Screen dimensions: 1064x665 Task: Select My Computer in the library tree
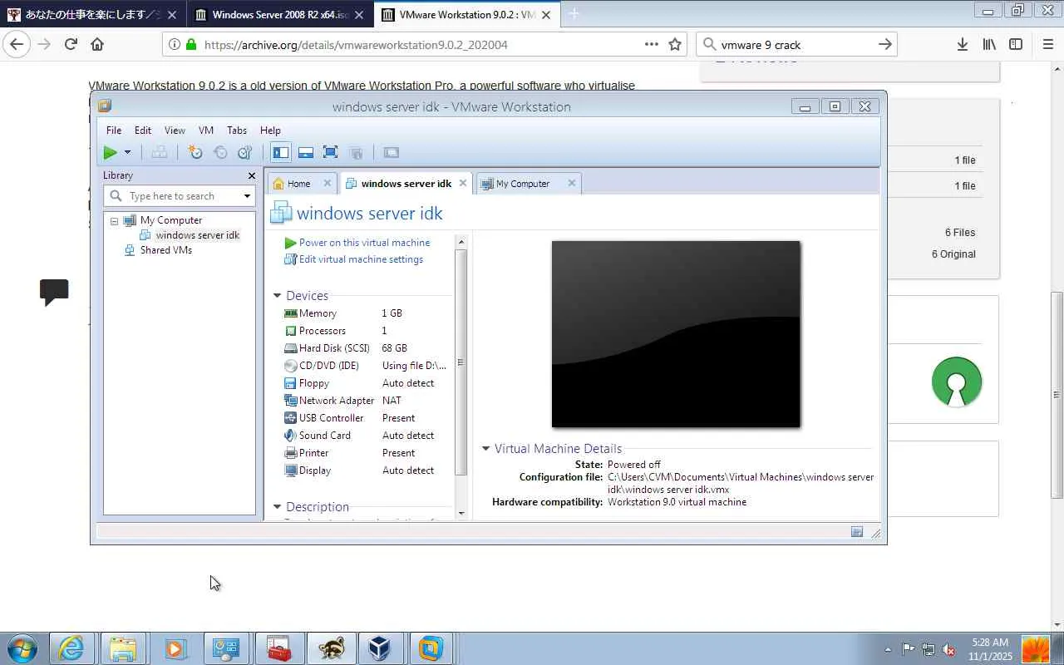171,220
